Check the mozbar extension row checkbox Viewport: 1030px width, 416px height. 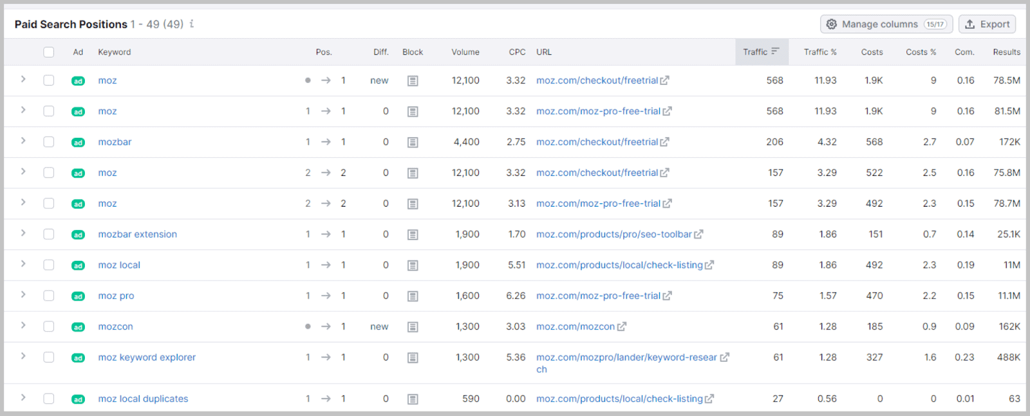pyautogui.click(x=49, y=234)
